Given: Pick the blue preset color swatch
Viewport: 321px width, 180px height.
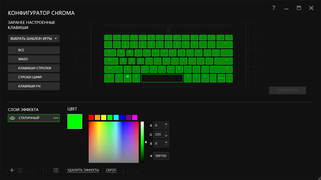Looking at the screenshot, I should (x=122, y=117).
